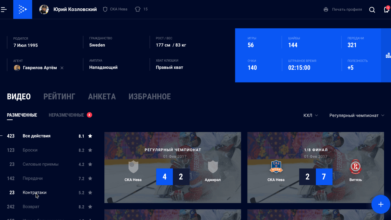Open the search magnifier icon
The width and height of the screenshot is (391, 220).
click(x=372, y=10)
